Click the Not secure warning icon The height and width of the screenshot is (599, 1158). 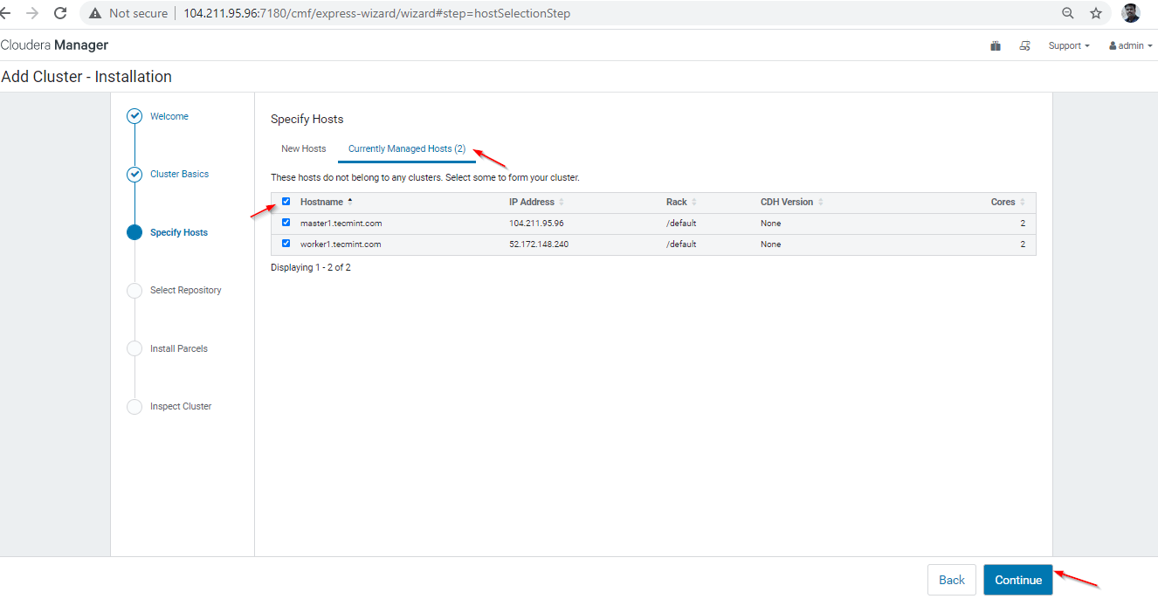[93, 13]
